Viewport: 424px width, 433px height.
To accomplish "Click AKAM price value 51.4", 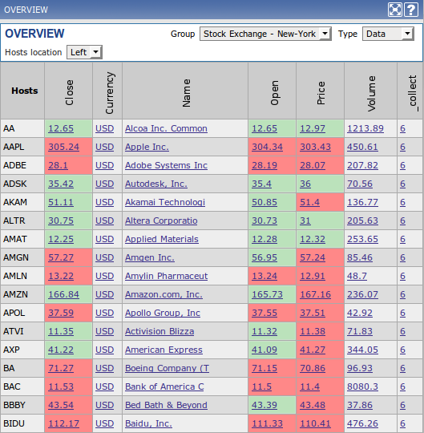I will coord(309,202).
